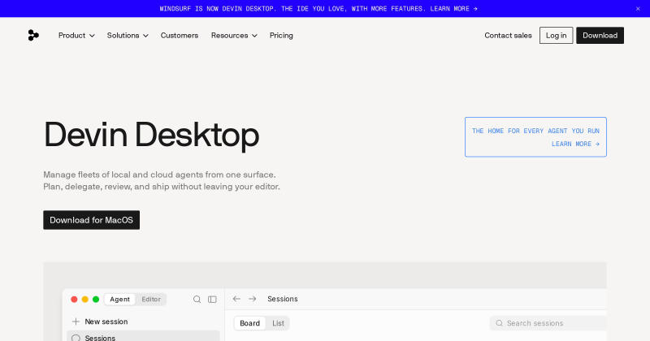The width and height of the screenshot is (650, 341).
Task: Click the green window dot in the preview
Action: 96,299
